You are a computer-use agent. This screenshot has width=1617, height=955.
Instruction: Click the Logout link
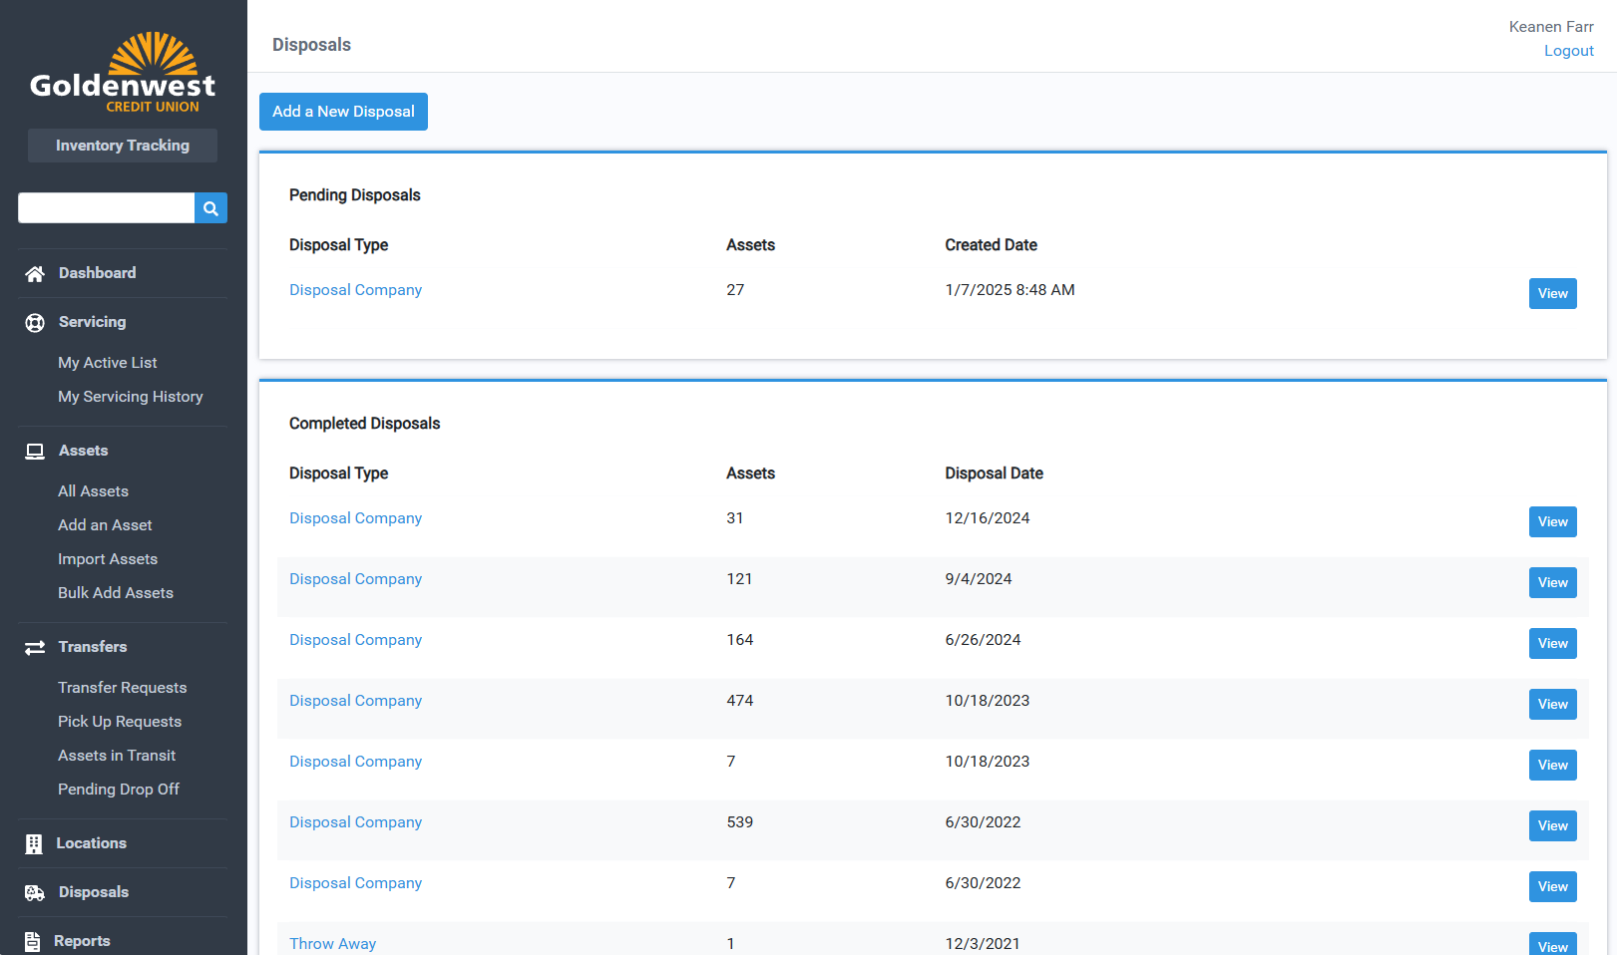click(1568, 51)
